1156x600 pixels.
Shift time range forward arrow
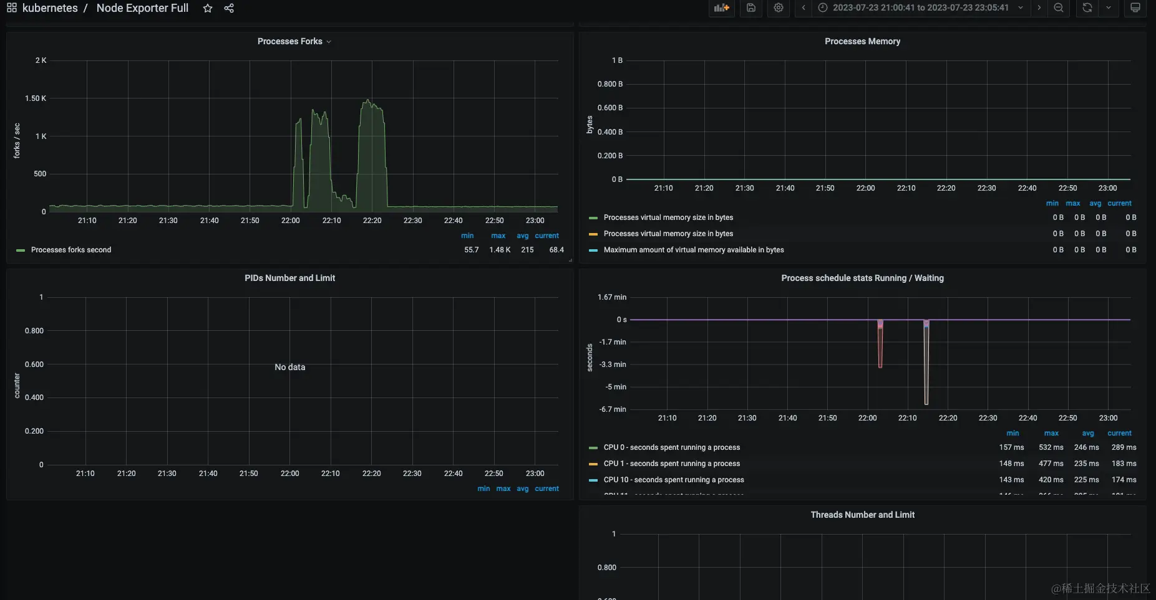click(1039, 8)
